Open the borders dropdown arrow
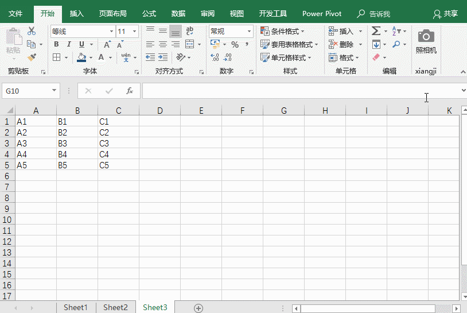Screen dimensions: 467x313 coord(66,57)
